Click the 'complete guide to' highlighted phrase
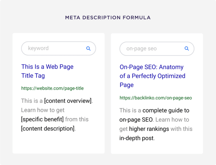 tap(166, 110)
